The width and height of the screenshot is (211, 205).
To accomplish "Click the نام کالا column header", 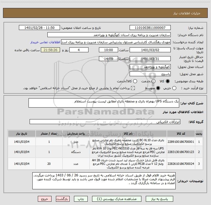I will point(128,134).
